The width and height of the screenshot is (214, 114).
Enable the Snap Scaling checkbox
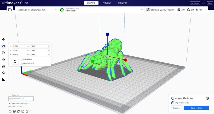coord(21,59)
